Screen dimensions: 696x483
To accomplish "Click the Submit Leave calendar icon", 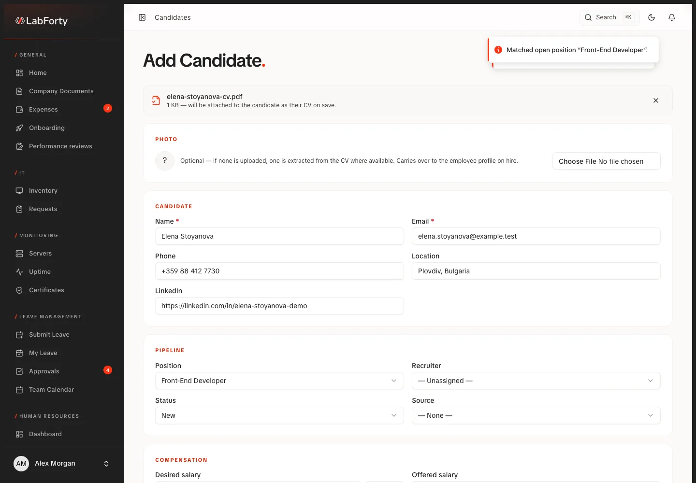I will (x=19, y=335).
